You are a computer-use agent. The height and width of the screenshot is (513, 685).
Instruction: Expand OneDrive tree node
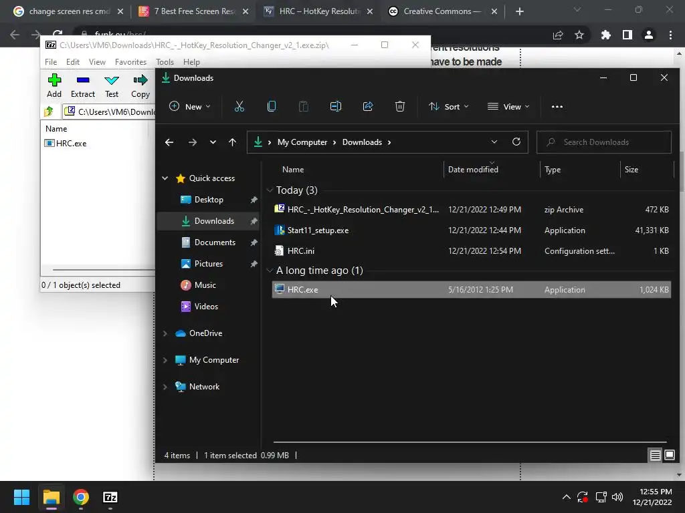click(x=165, y=333)
